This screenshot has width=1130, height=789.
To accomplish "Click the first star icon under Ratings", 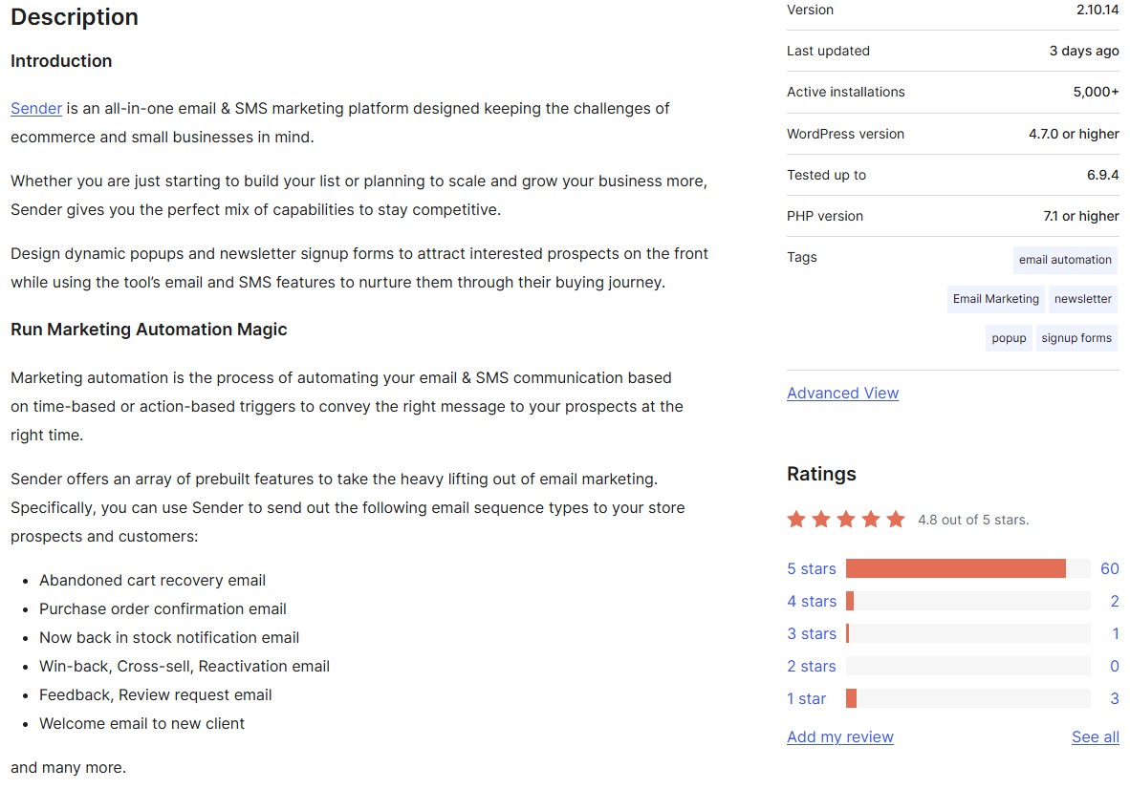I will 796,519.
